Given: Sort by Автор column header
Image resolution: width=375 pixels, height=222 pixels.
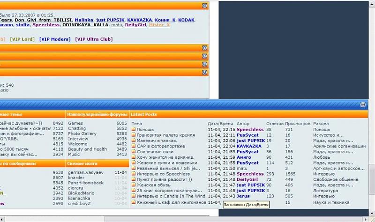Looking at the screenshot, I should click(243, 124).
